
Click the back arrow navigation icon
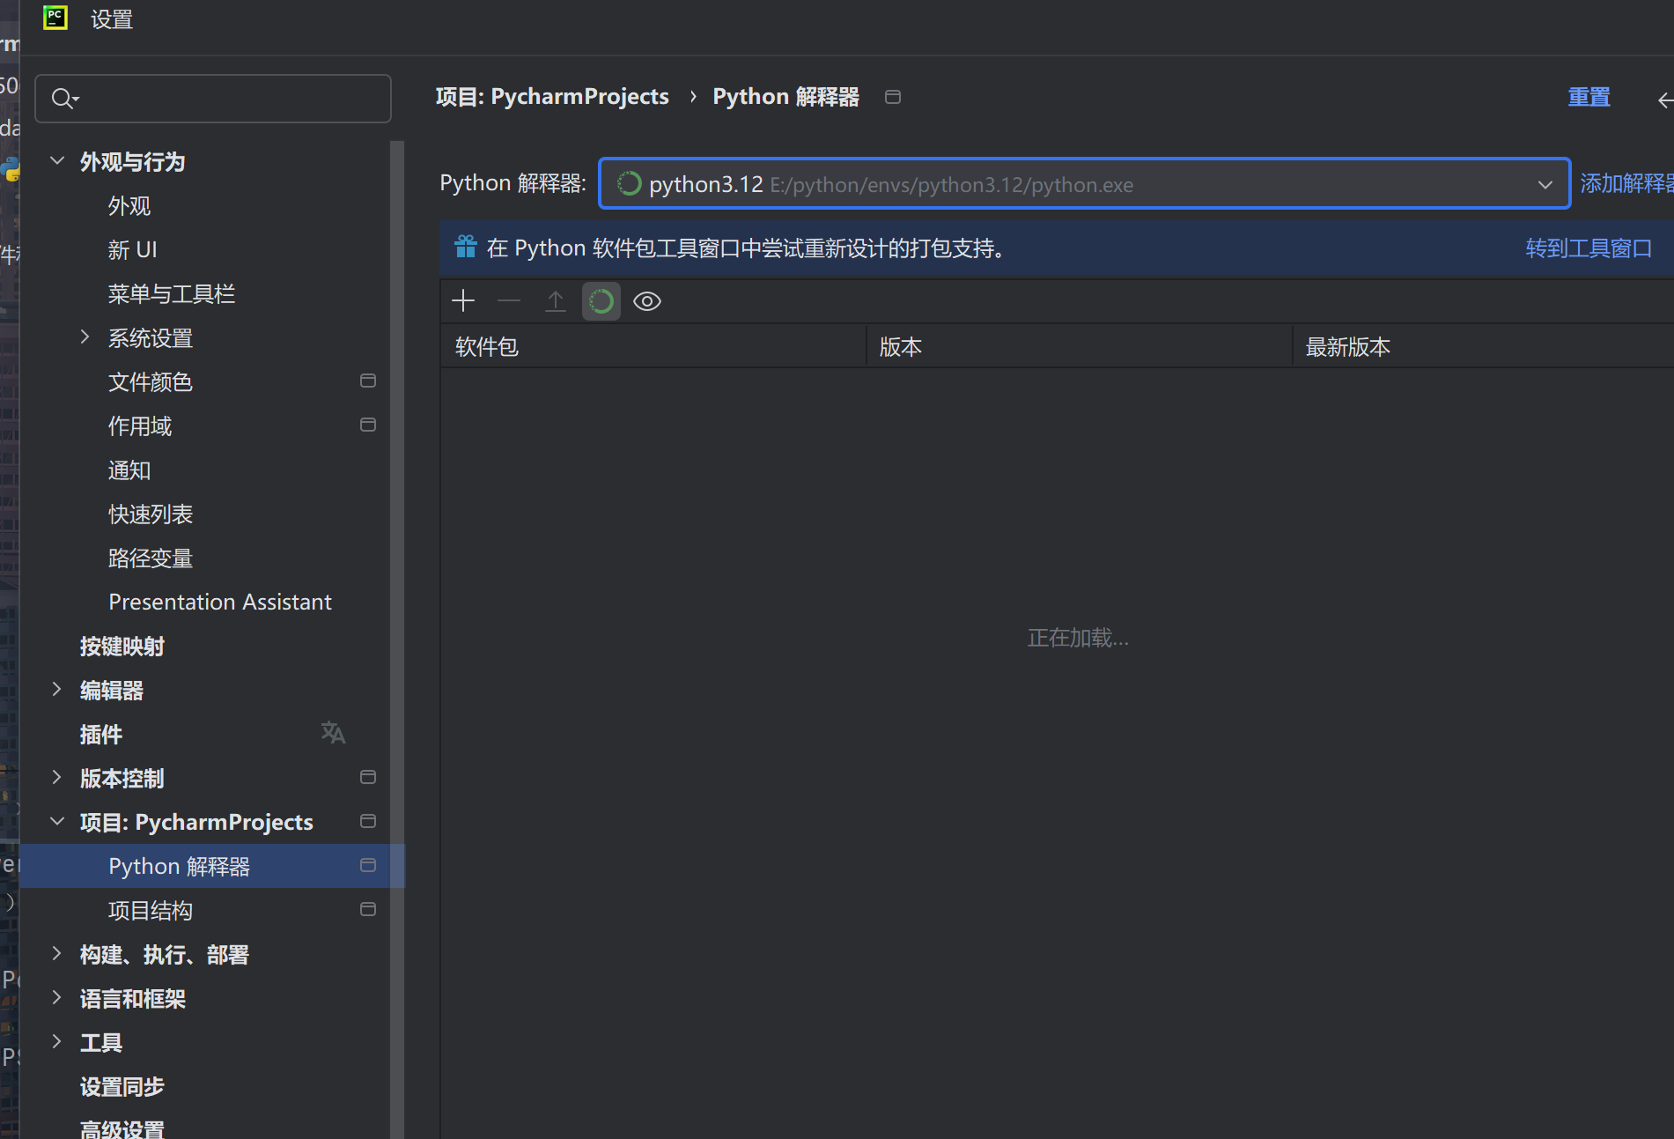[x=1664, y=100]
